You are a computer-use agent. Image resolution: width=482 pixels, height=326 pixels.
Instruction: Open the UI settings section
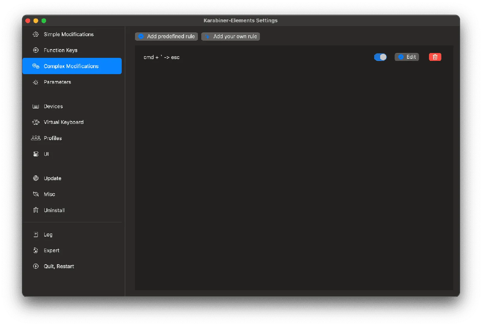pos(46,154)
